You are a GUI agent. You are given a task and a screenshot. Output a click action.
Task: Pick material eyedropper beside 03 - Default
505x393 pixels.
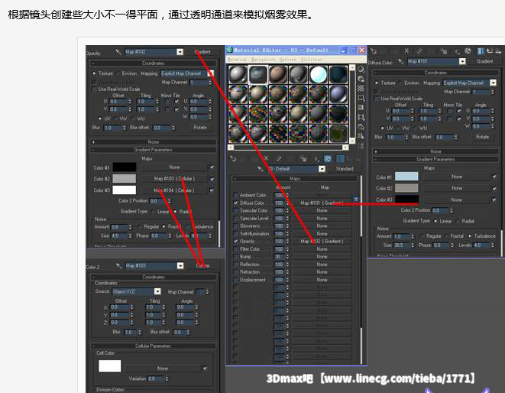261,169
